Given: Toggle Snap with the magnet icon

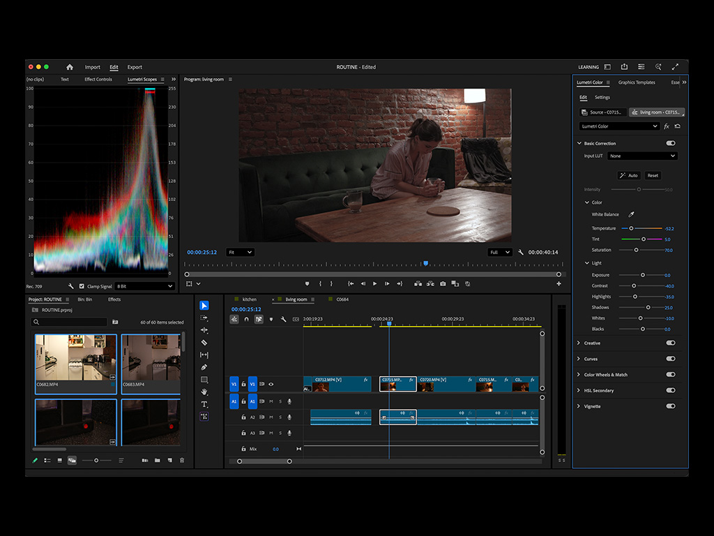Looking at the screenshot, I should [x=246, y=319].
